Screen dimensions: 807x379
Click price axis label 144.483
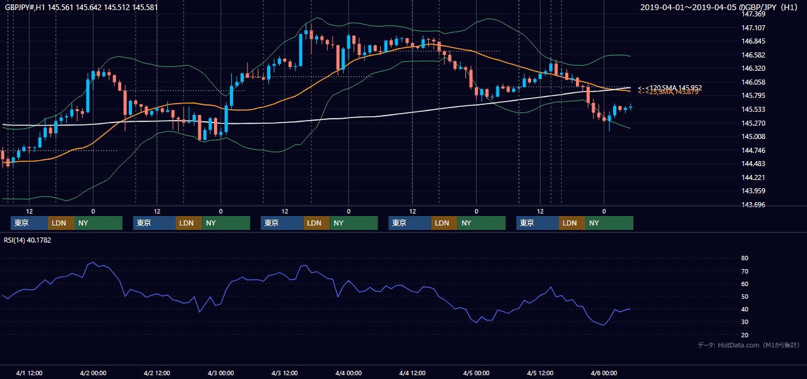(753, 164)
